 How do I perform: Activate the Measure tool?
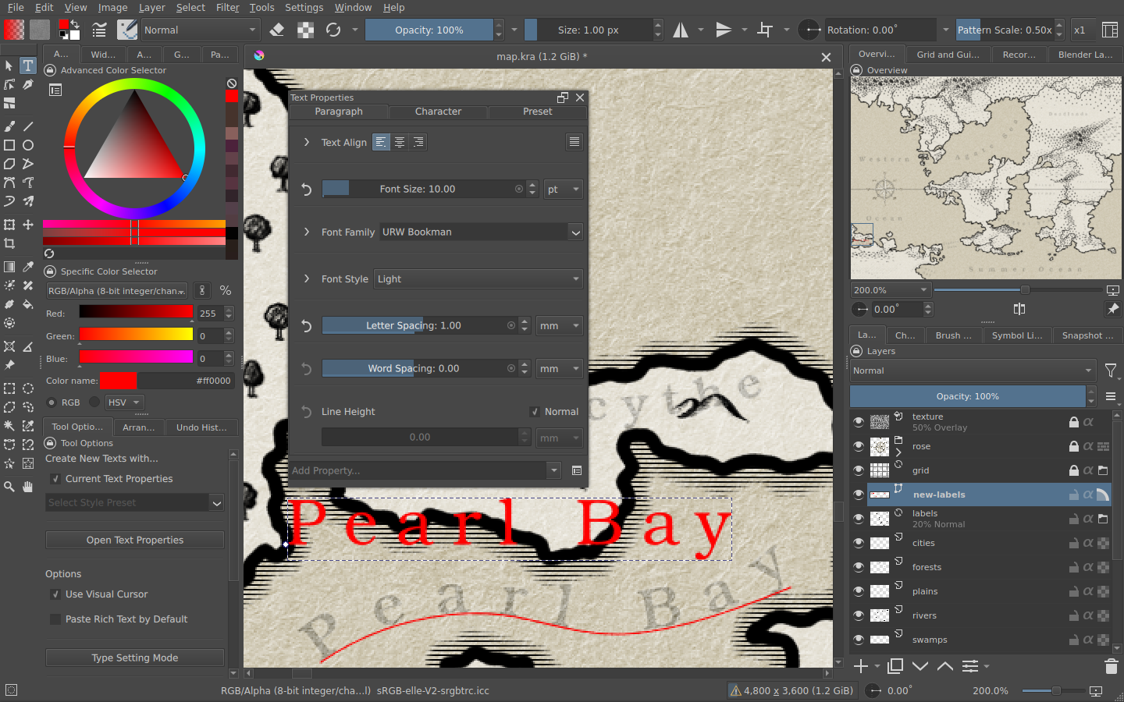(28, 346)
